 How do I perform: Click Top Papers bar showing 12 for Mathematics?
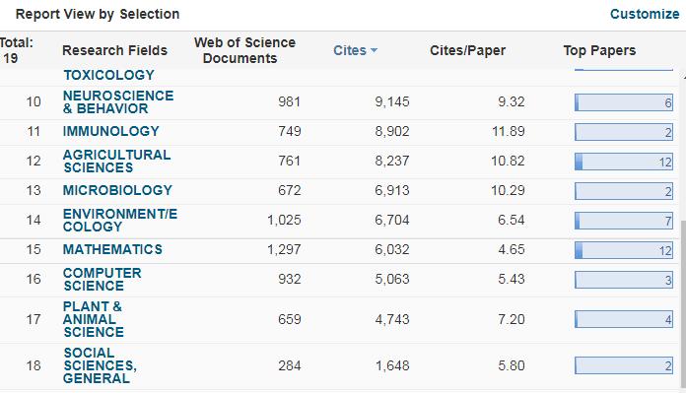click(624, 250)
